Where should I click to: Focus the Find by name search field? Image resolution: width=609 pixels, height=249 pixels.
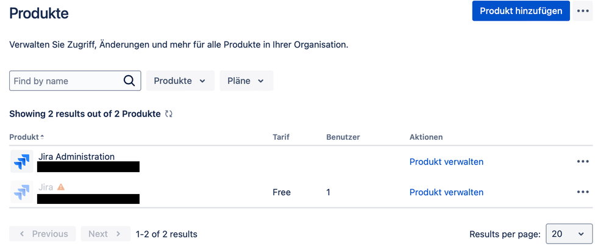(x=75, y=81)
